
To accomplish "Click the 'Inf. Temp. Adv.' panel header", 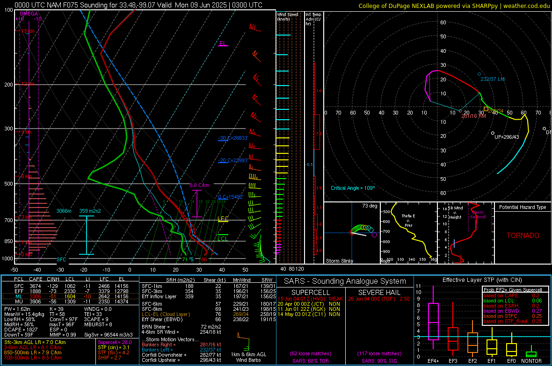I will click(314, 19).
